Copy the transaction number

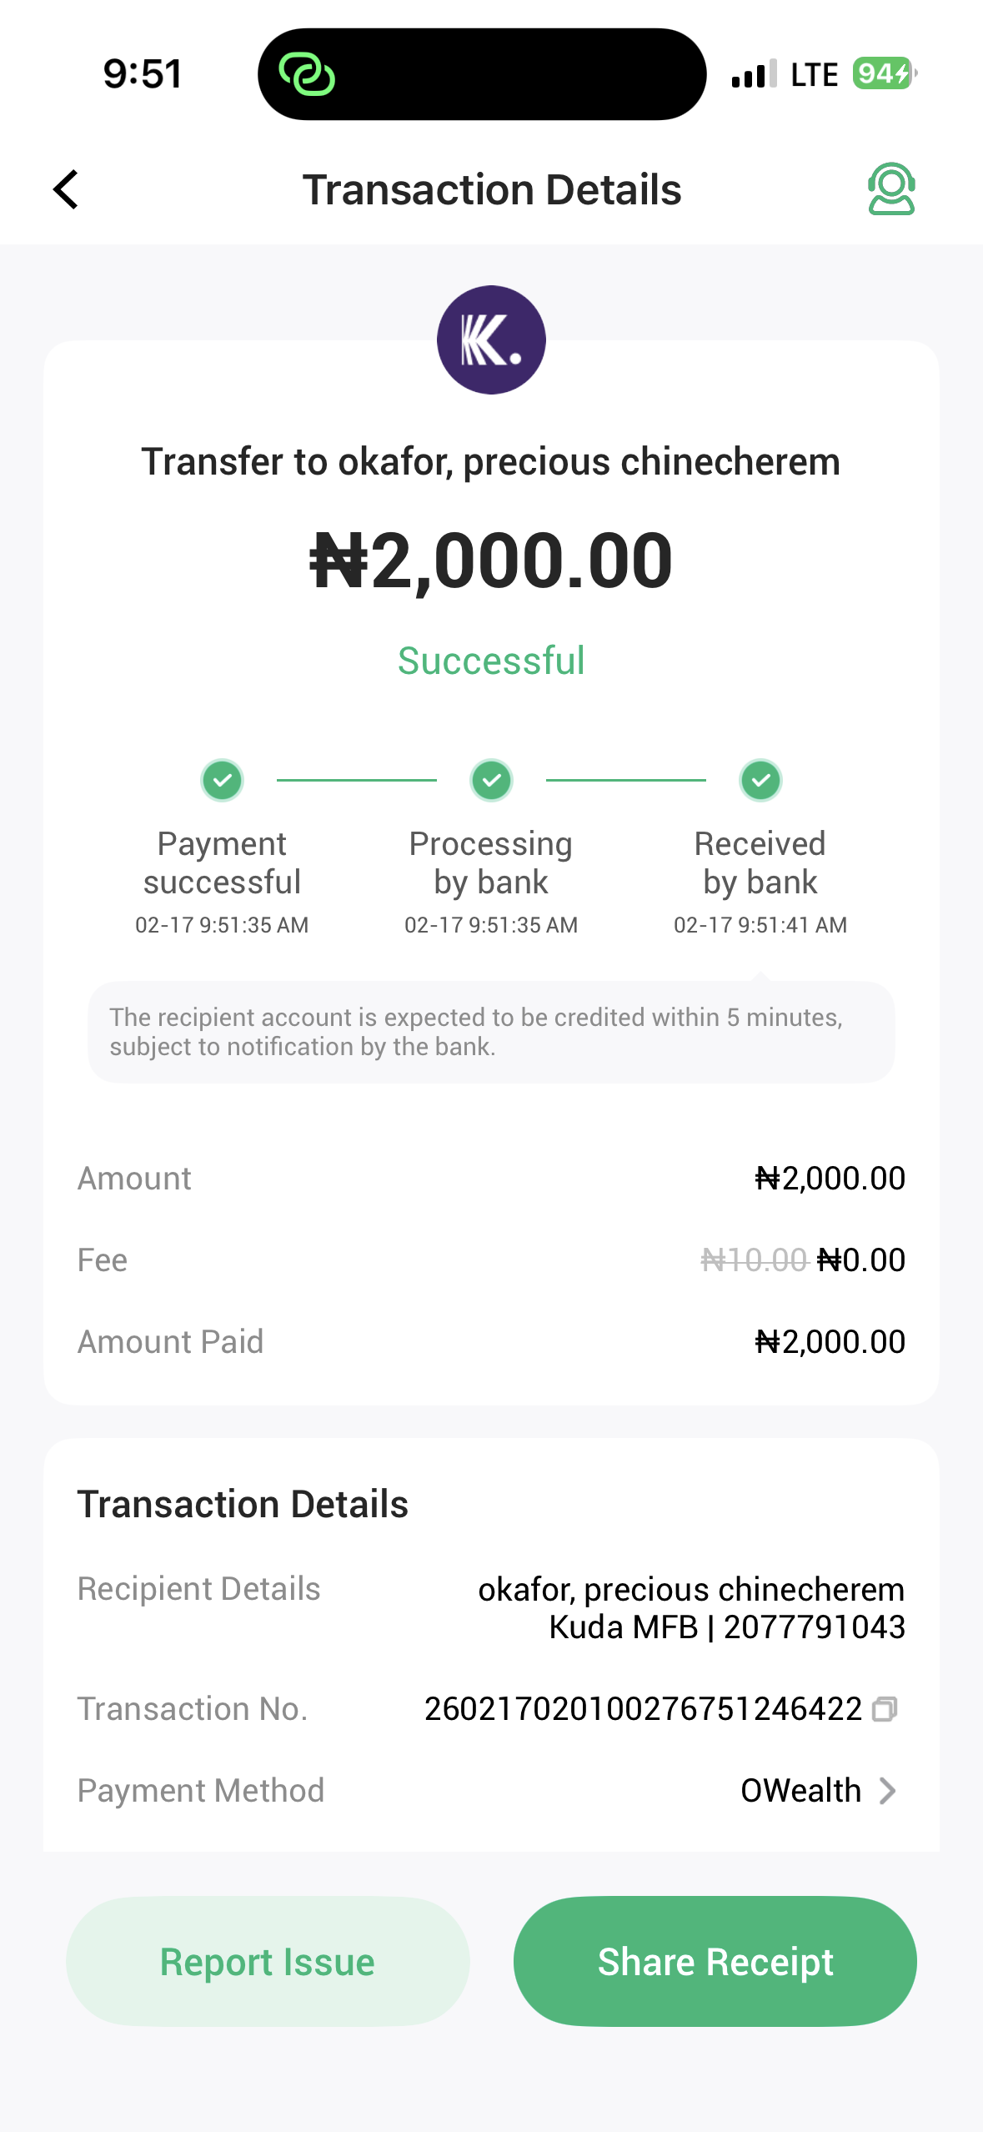885,1709
